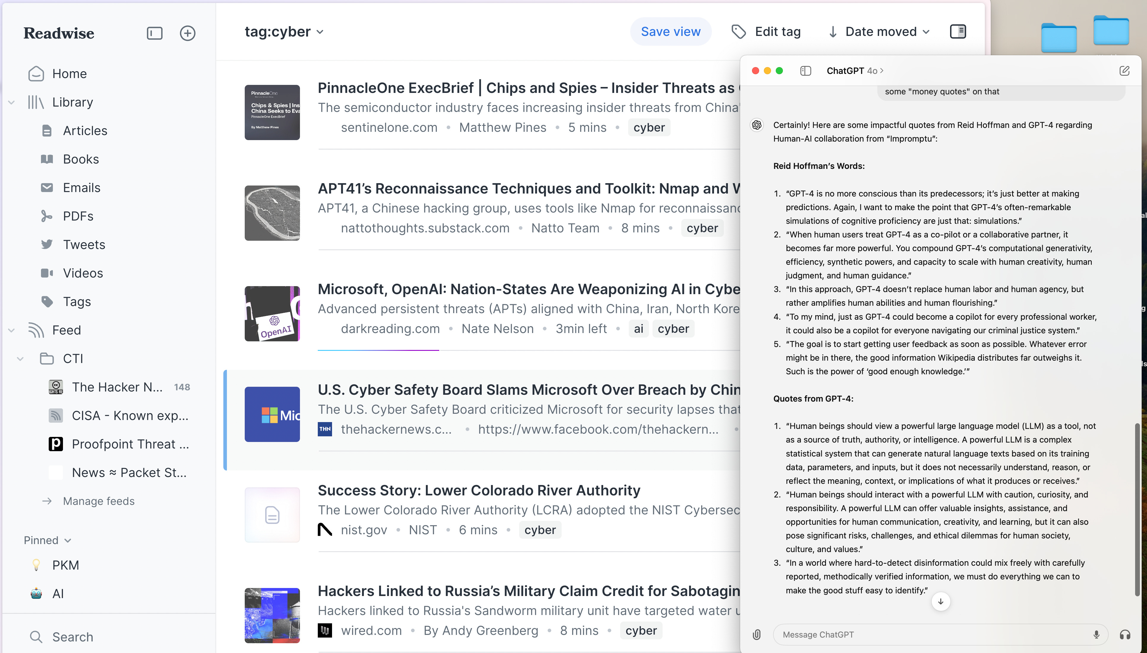
Task: Open the U.S. Cyber Safety Board article
Action: (x=529, y=390)
